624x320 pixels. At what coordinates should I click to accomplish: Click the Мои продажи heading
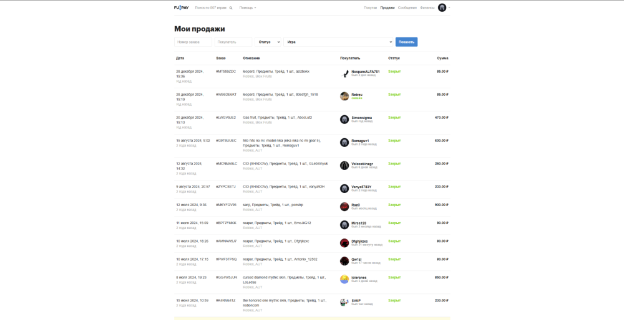(x=200, y=29)
